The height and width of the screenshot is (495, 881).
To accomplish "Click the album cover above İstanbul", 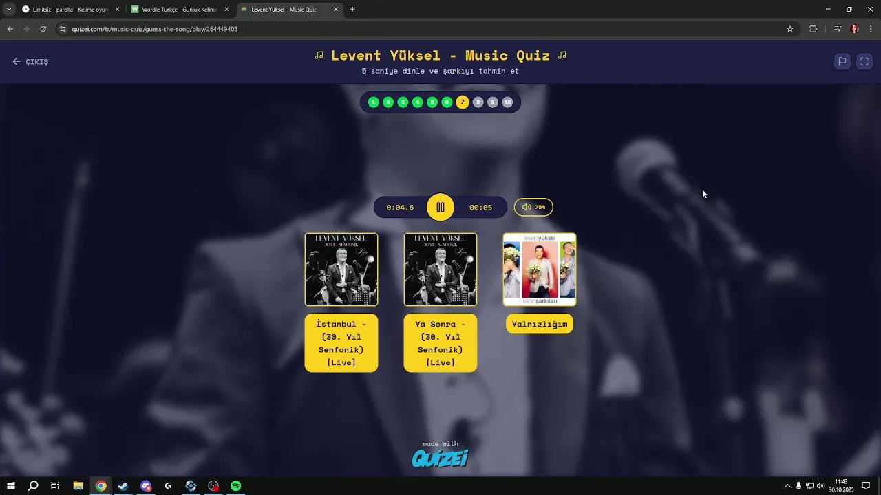I will [341, 269].
